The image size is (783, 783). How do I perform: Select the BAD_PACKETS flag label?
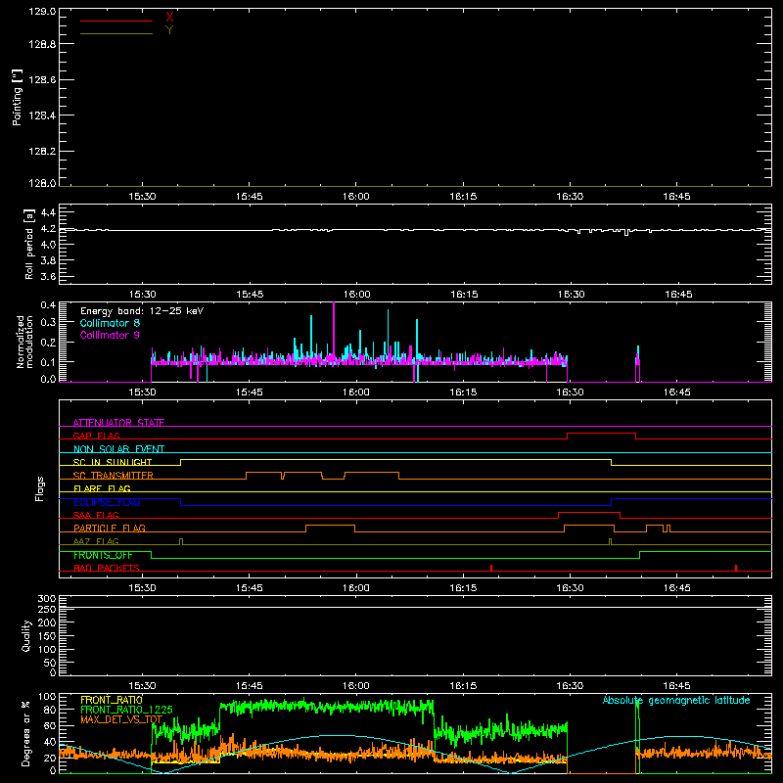point(107,568)
